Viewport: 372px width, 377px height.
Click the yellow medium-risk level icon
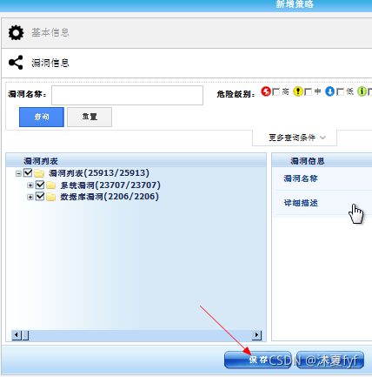click(298, 91)
